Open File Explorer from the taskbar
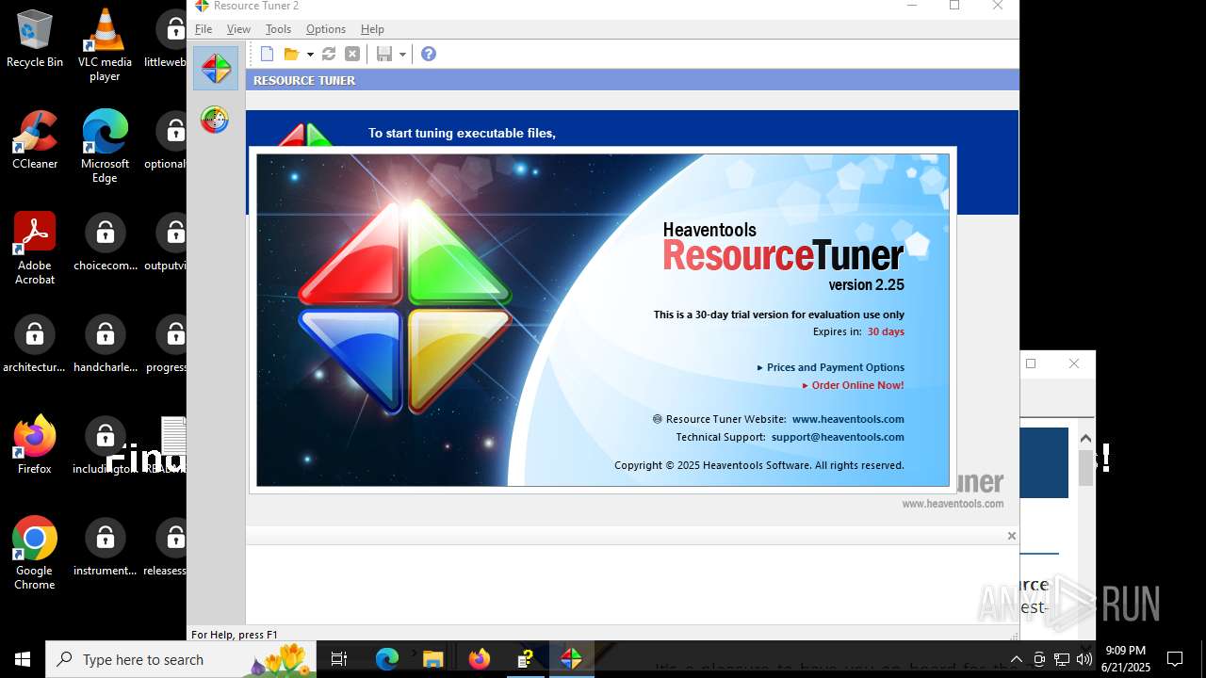 click(432, 659)
